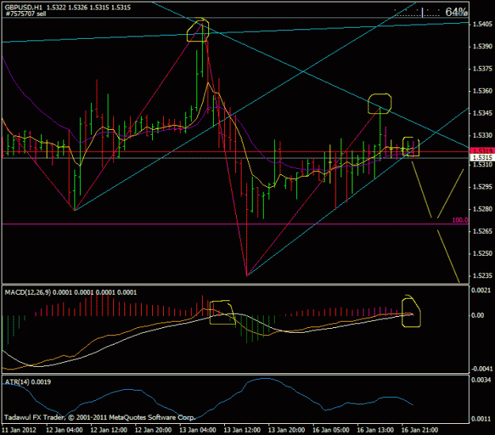Click the 16 Jan 13:00 time label
495x435 pixels.
click(x=375, y=430)
